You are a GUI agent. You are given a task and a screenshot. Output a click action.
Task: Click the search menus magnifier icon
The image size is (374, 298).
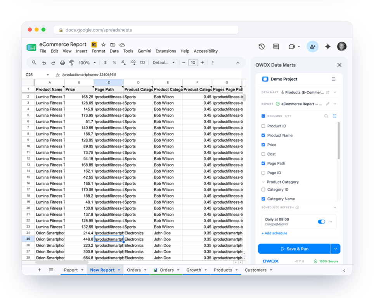click(34, 62)
